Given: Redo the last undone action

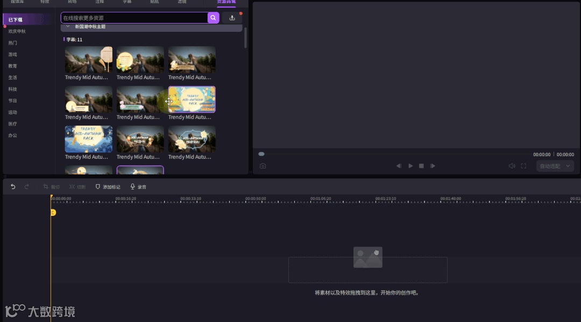Looking at the screenshot, I should coord(26,187).
